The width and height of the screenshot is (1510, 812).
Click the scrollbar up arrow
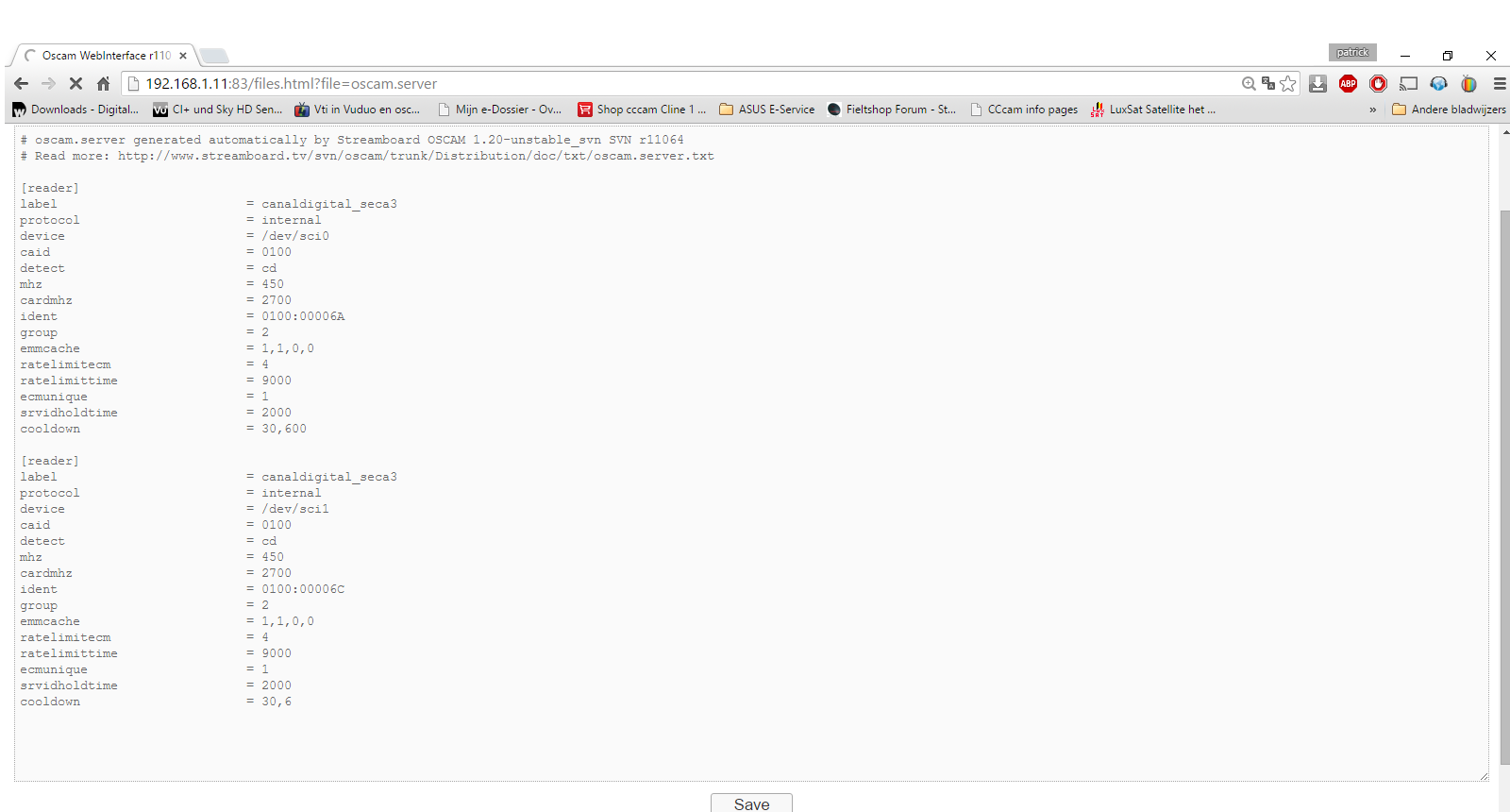click(x=1504, y=132)
